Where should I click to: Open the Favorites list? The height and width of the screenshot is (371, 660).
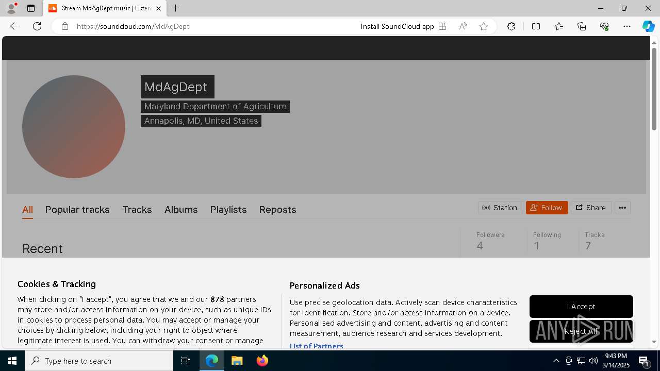(x=559, y=26)
